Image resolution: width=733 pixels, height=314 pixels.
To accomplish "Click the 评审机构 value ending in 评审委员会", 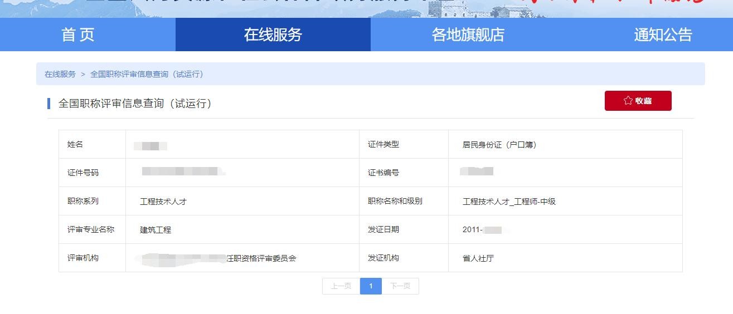I will point(217,258).
